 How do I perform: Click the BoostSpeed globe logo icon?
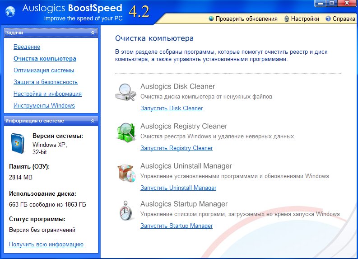click(x=10, y=11)
